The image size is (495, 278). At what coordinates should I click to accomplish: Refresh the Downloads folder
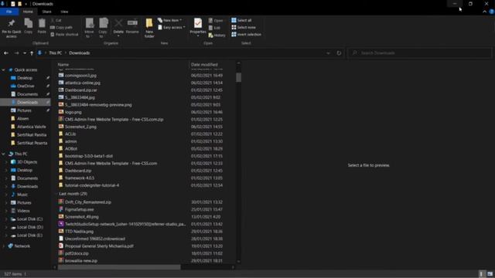coord(339,53)
